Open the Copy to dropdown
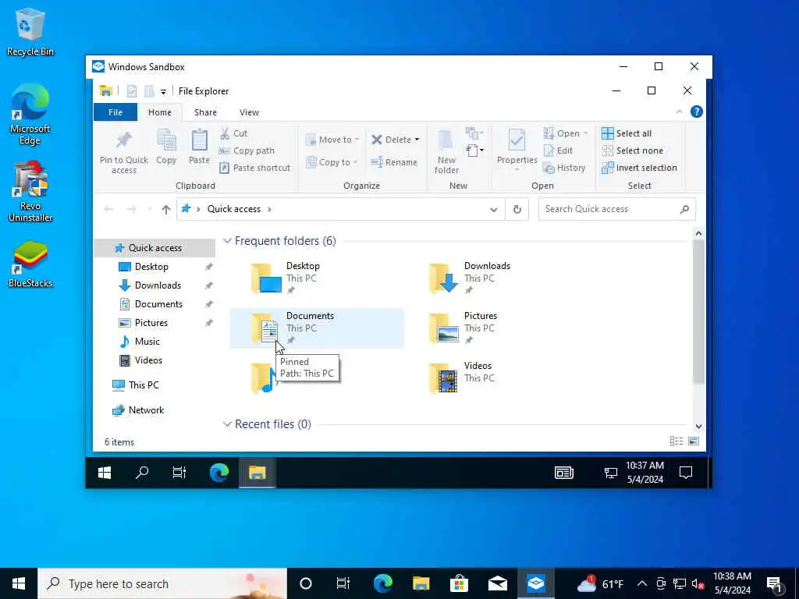This screenshot has width=799, height=599. click(332, 162)
